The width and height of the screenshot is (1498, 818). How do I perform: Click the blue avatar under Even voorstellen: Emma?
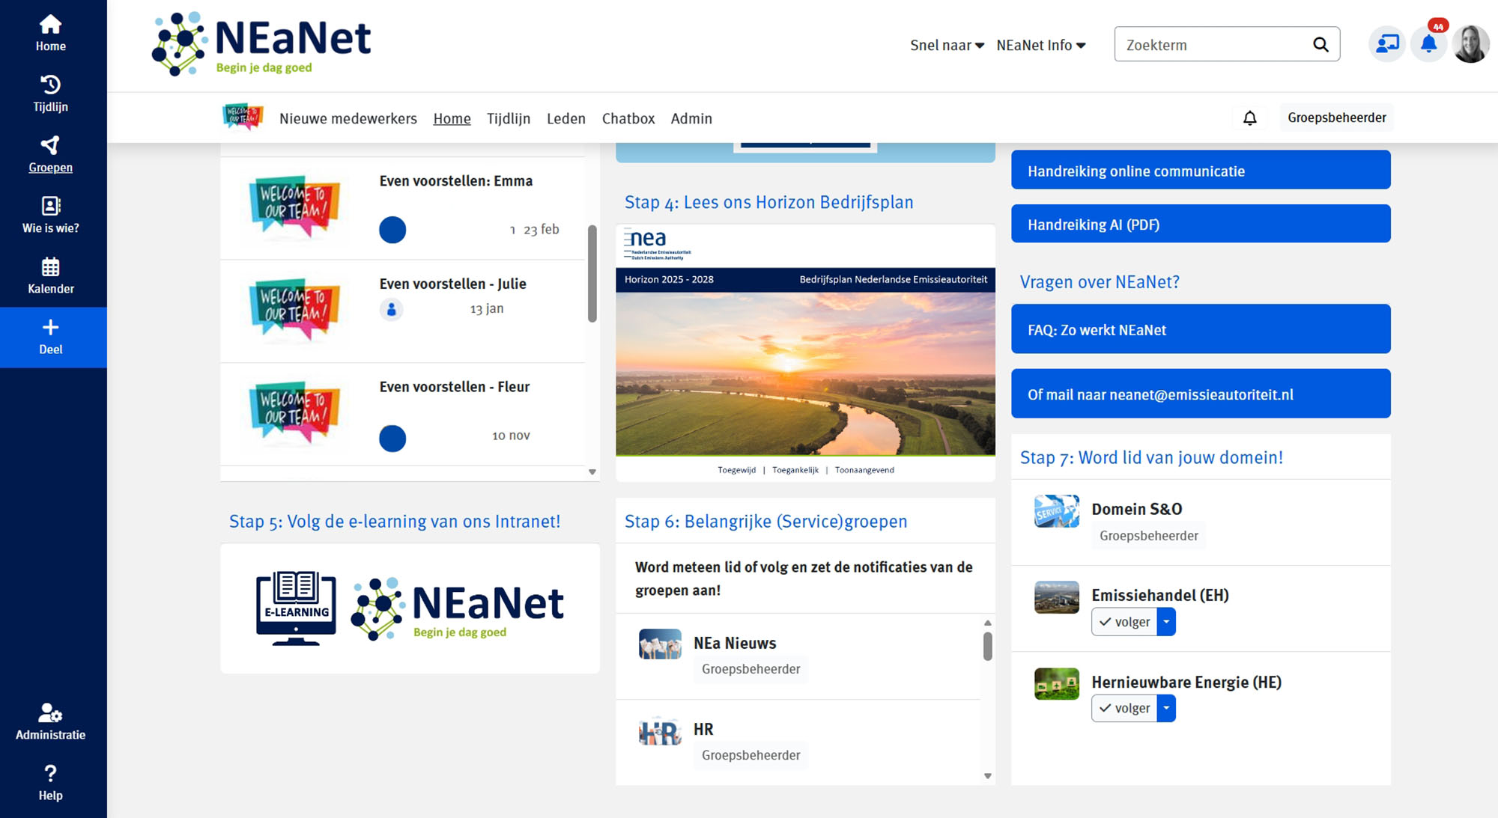[x=392, y=230]
